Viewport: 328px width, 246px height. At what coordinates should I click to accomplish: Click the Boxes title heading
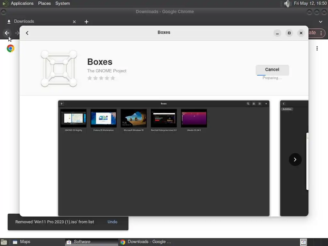pyautogui.click(x=100, y=62)
